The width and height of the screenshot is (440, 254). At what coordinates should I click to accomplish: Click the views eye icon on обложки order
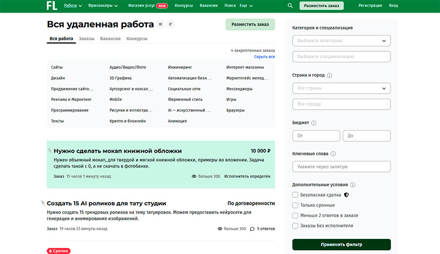point(194,176)
